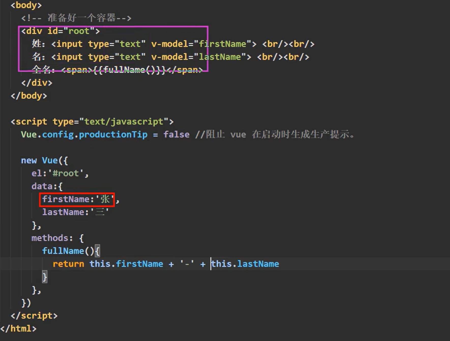Click v-model="firstName" attribute

coord(201,44)
